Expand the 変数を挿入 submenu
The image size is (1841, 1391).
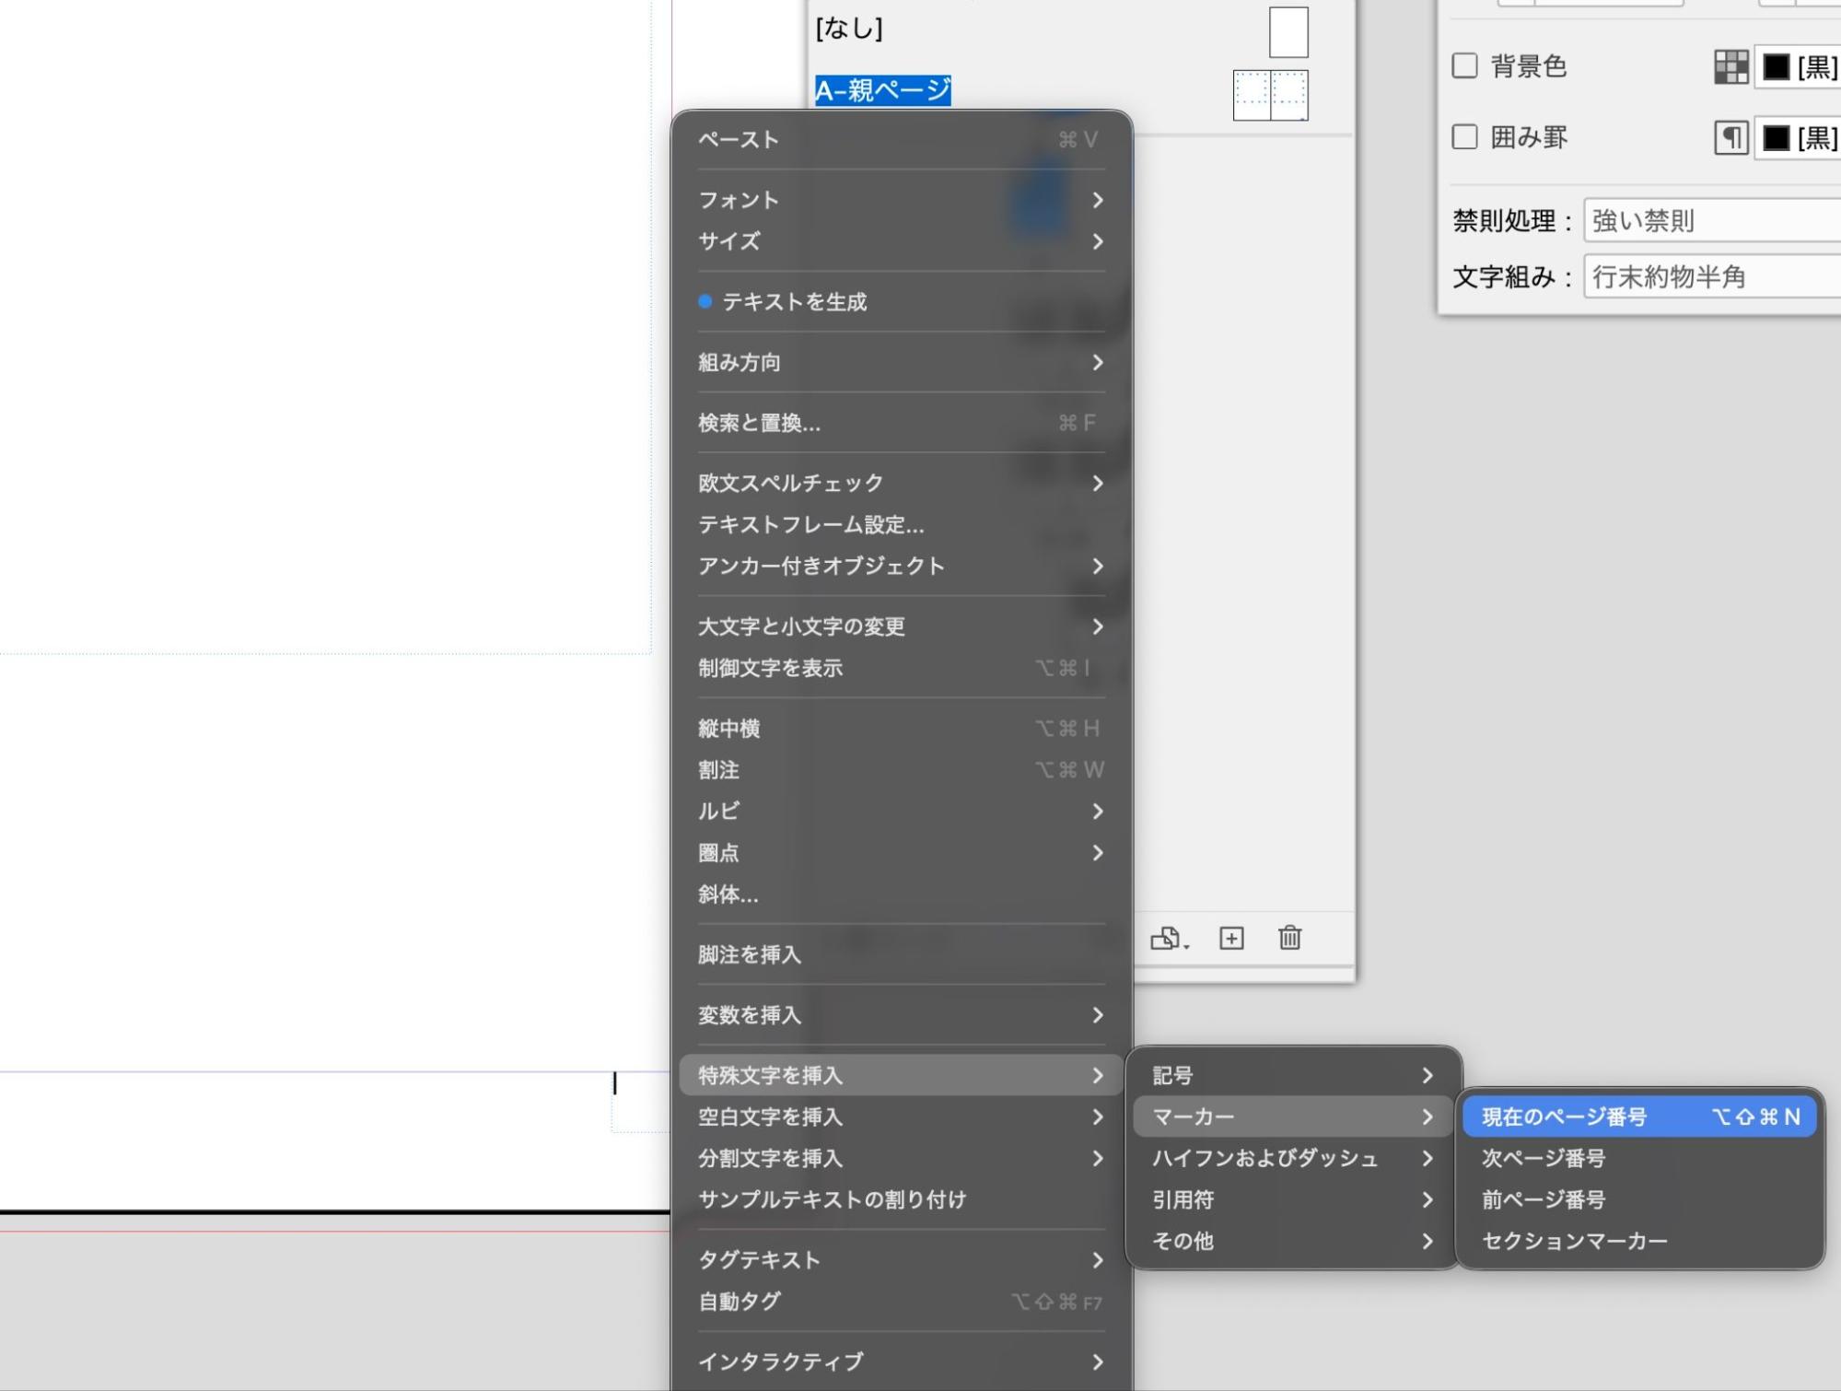[901, 1015]
